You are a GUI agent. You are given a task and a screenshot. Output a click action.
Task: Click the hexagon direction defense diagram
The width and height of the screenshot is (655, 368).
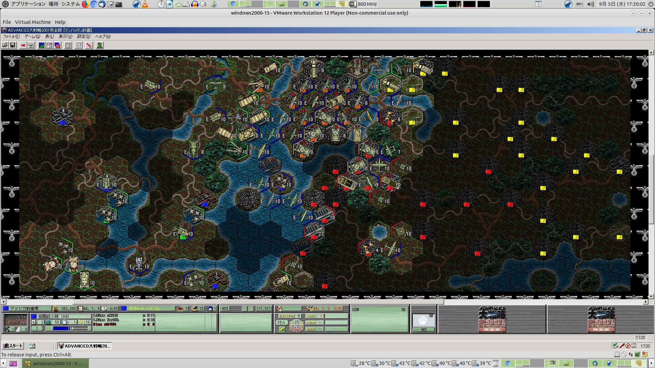(x=296, y=326)
